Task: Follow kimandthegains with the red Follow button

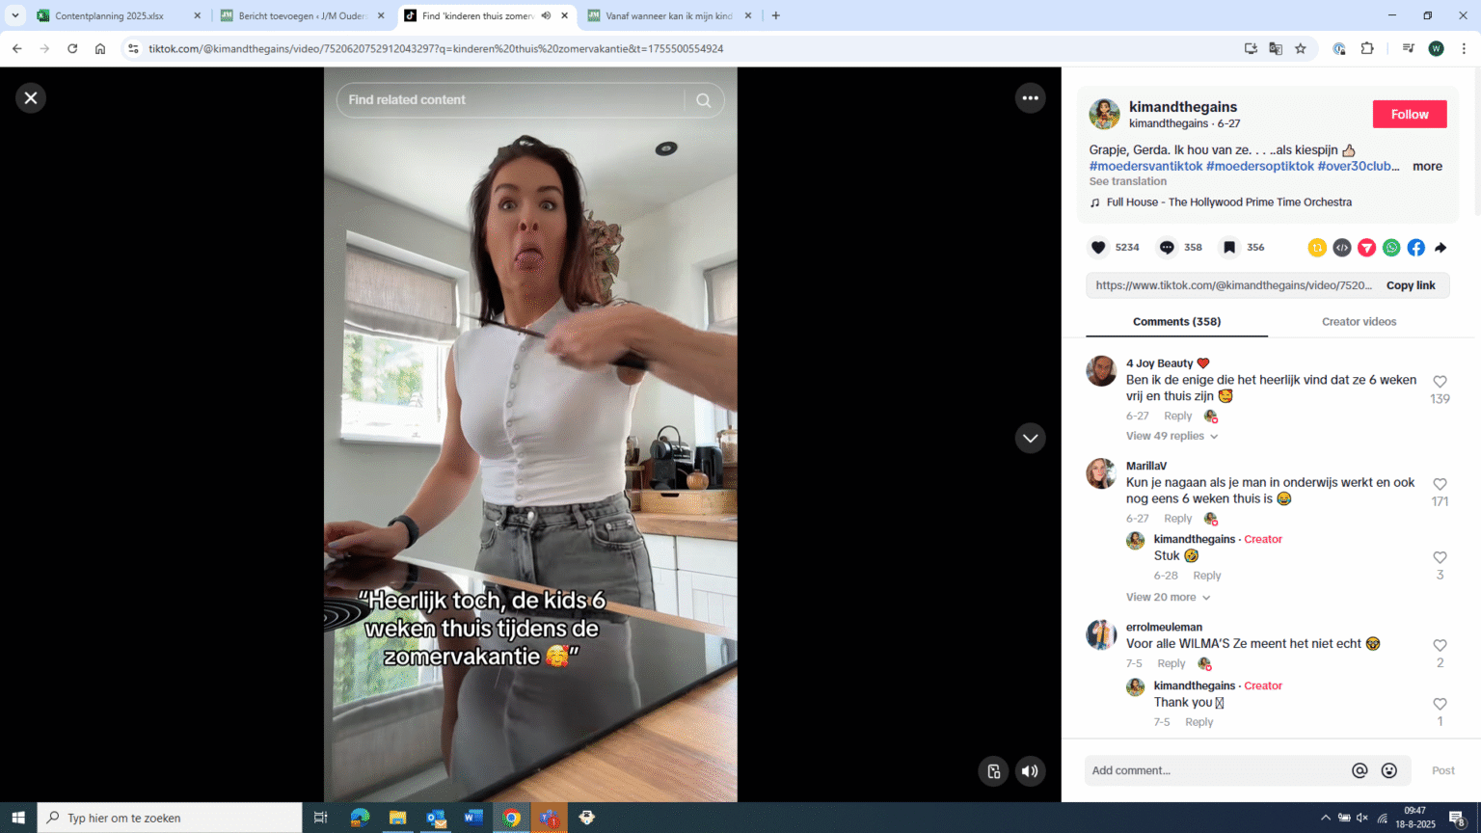Action: [x=1410, y=115]
